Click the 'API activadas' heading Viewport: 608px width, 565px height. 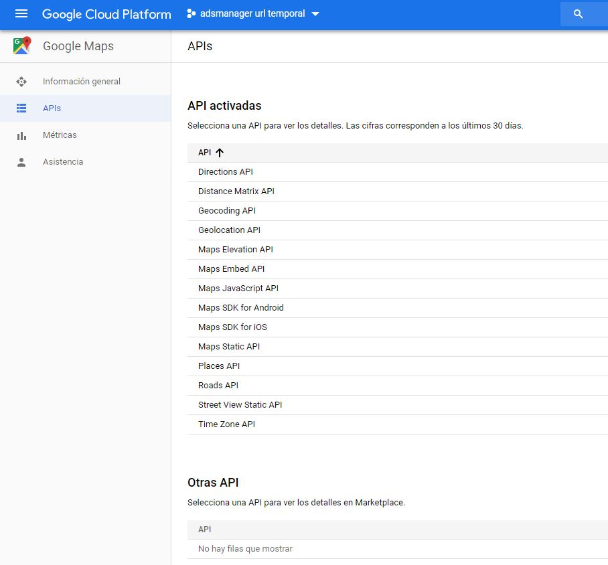click(224, 106)
